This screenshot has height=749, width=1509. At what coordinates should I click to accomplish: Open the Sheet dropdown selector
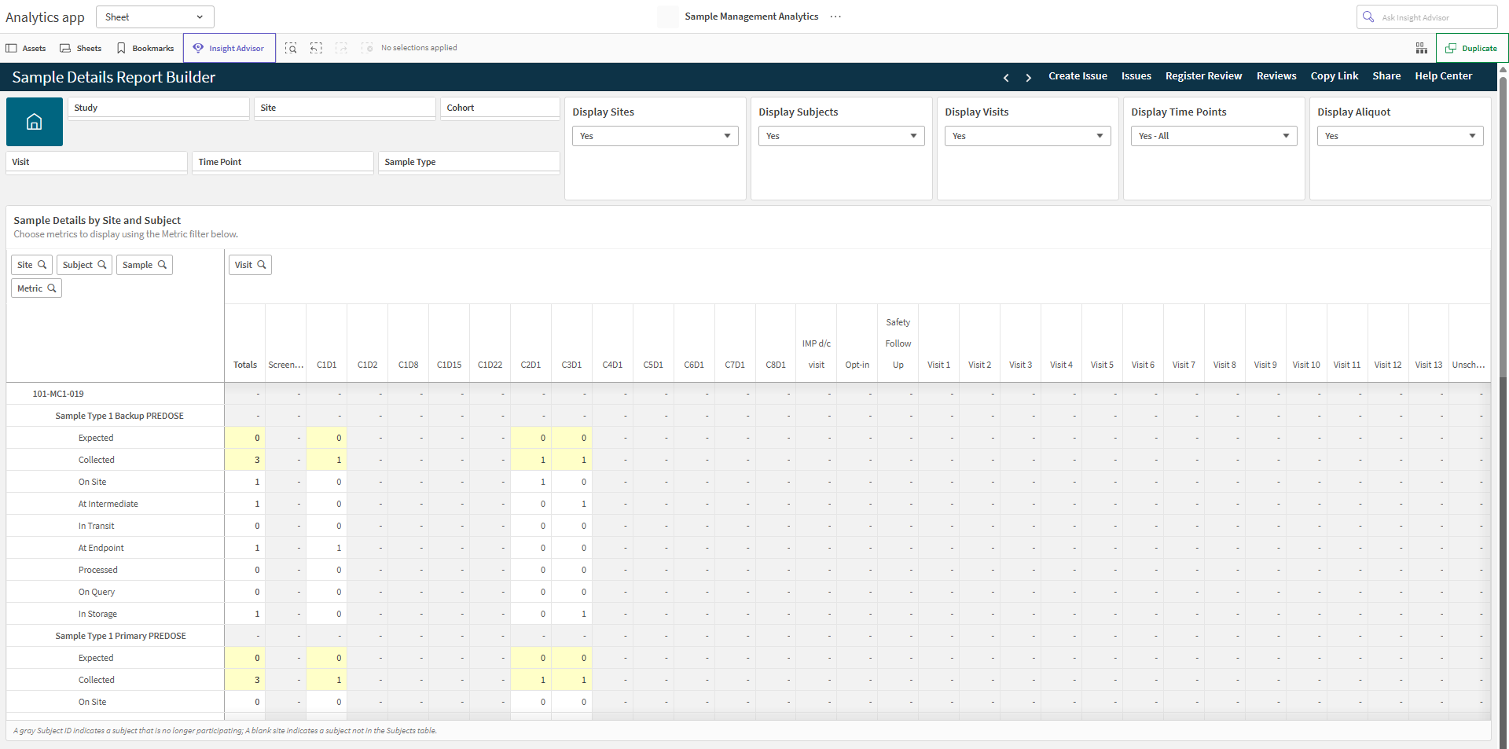(155, 17)
